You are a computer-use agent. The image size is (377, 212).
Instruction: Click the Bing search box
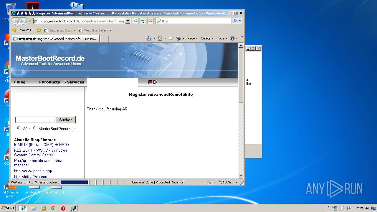click(x=193, y=21)
